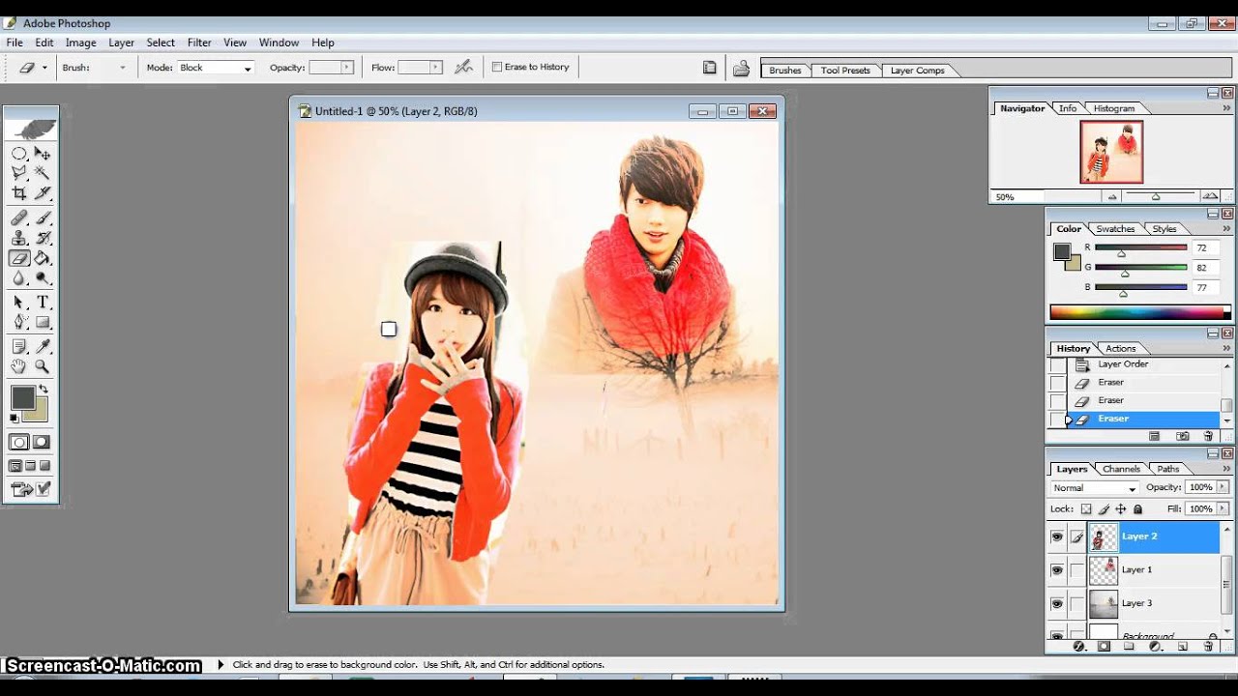Select the Dodge tool
This screenshot has height=696, width=1238.
(43, 278)
